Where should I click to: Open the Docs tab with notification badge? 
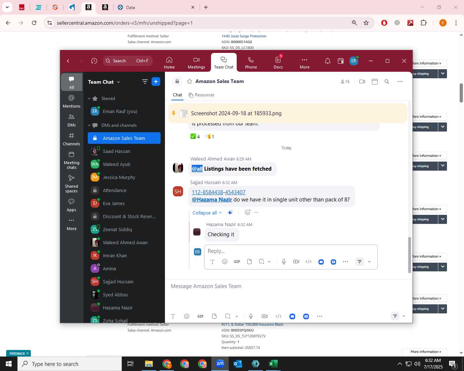[278, 63]
